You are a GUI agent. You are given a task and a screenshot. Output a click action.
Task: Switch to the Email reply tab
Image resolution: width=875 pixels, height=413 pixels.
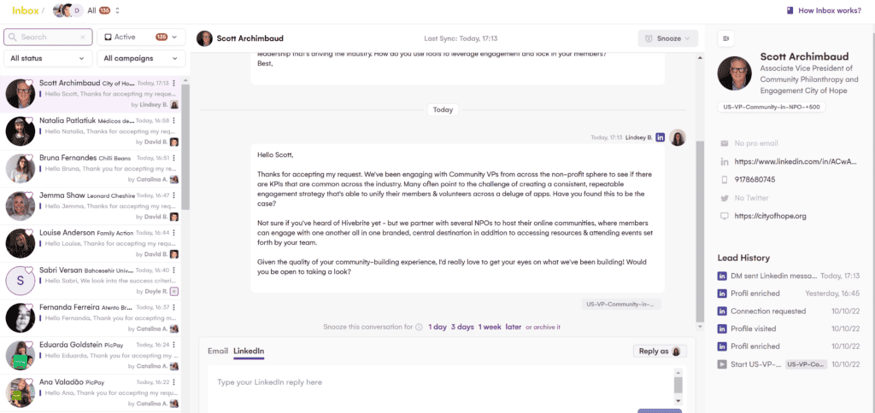218,351
